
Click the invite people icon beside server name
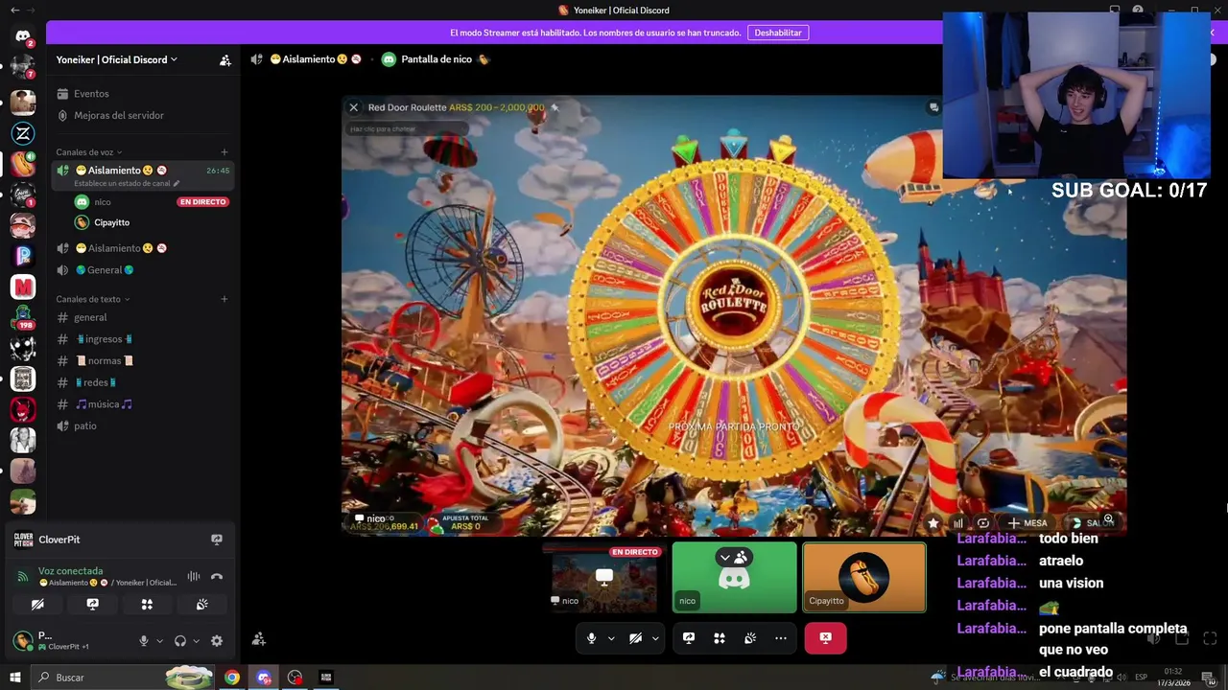pos(225,59)
